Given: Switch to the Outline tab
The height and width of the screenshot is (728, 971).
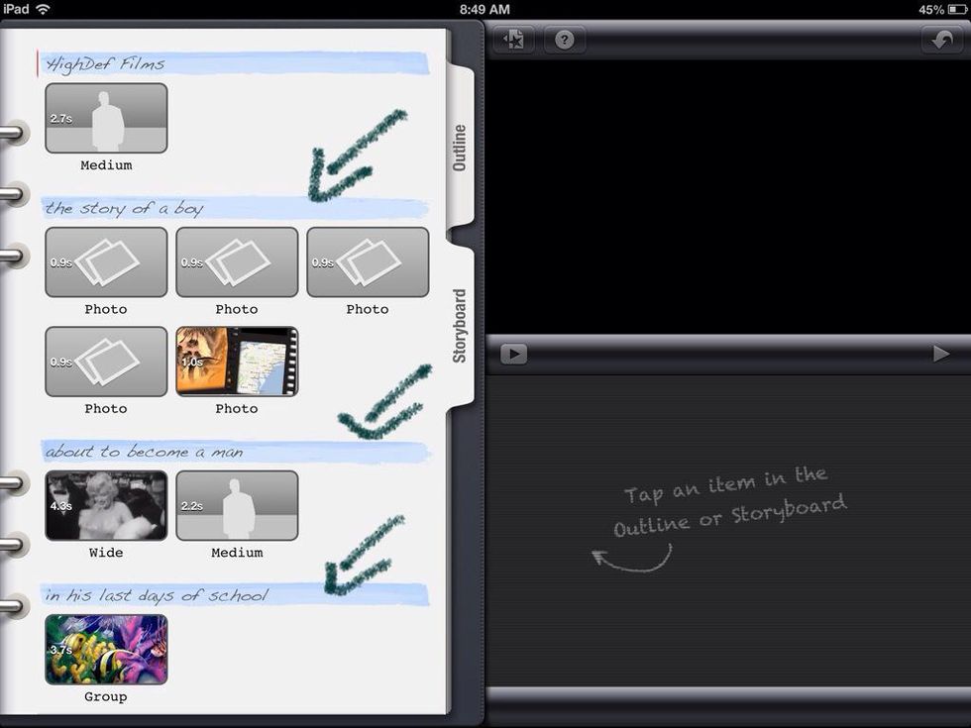Looking at the screenshot, I should [x=460, y=147].
